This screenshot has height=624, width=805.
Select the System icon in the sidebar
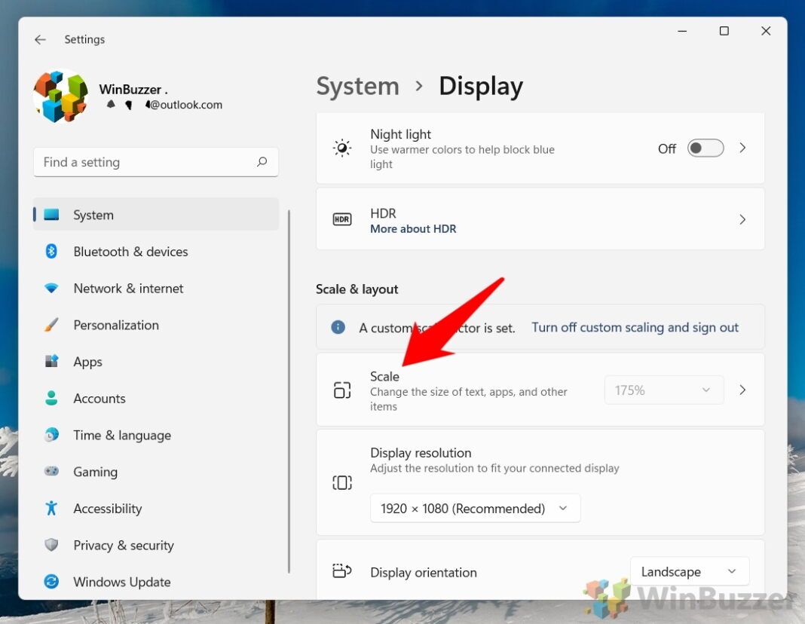pyautogui.click(x=51, y=215)
